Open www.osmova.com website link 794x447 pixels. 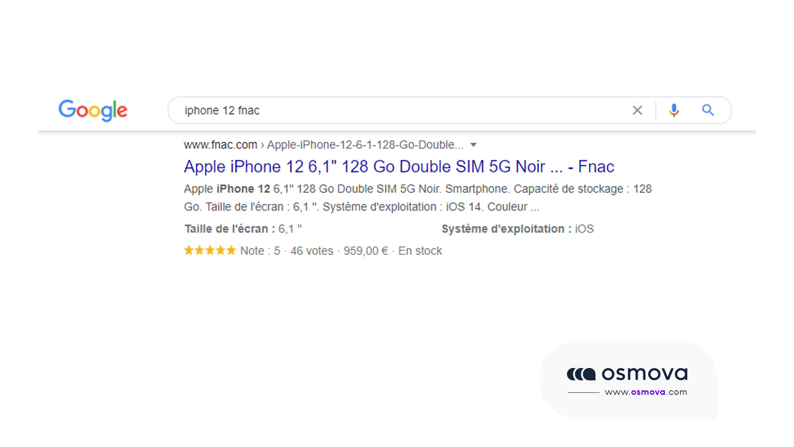pyautogui.click(x=645, y=391)
